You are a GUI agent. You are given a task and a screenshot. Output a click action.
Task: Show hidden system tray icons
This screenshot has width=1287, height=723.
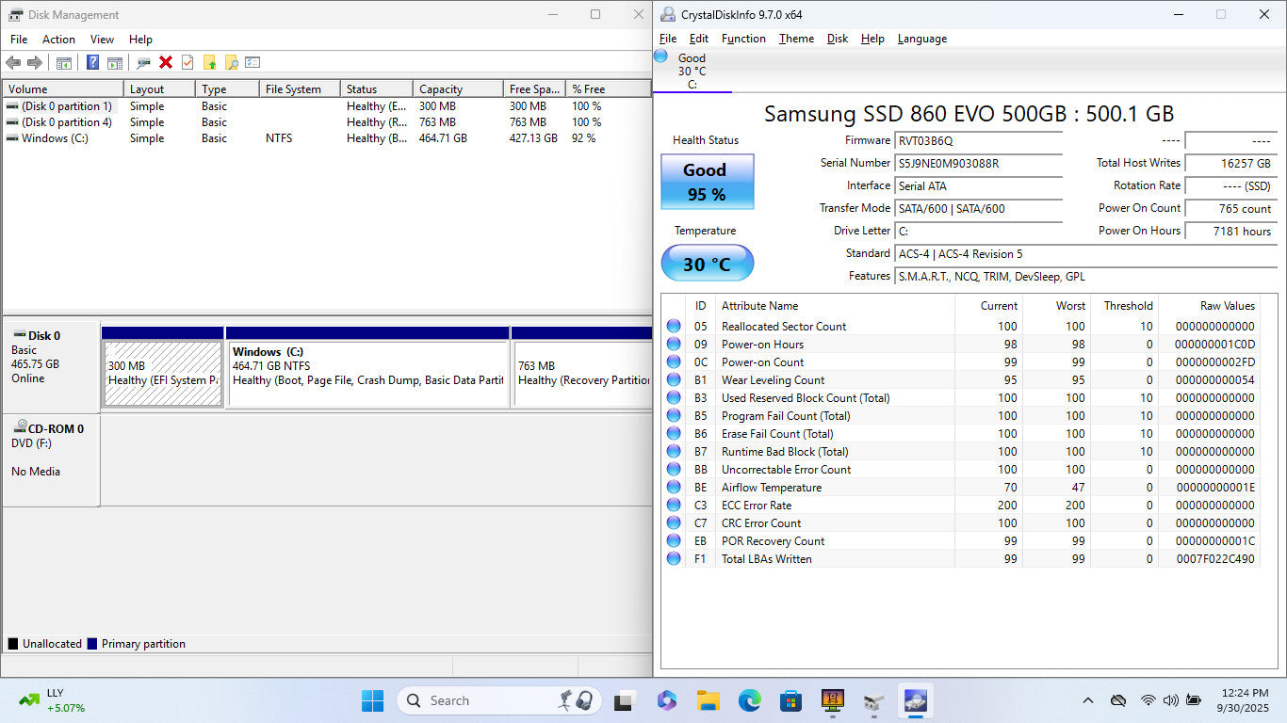point(1087,700)
